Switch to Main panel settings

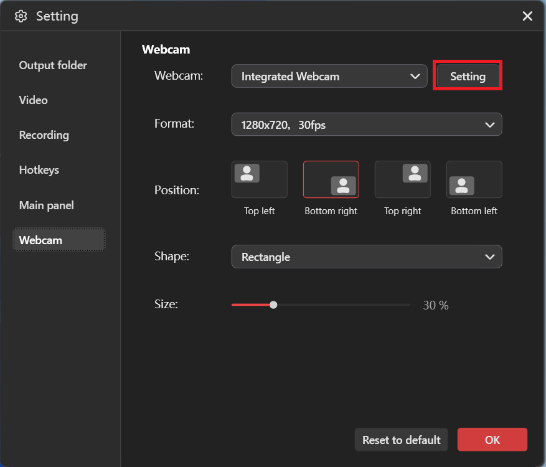pyautogui.click(x=46, y=205)
